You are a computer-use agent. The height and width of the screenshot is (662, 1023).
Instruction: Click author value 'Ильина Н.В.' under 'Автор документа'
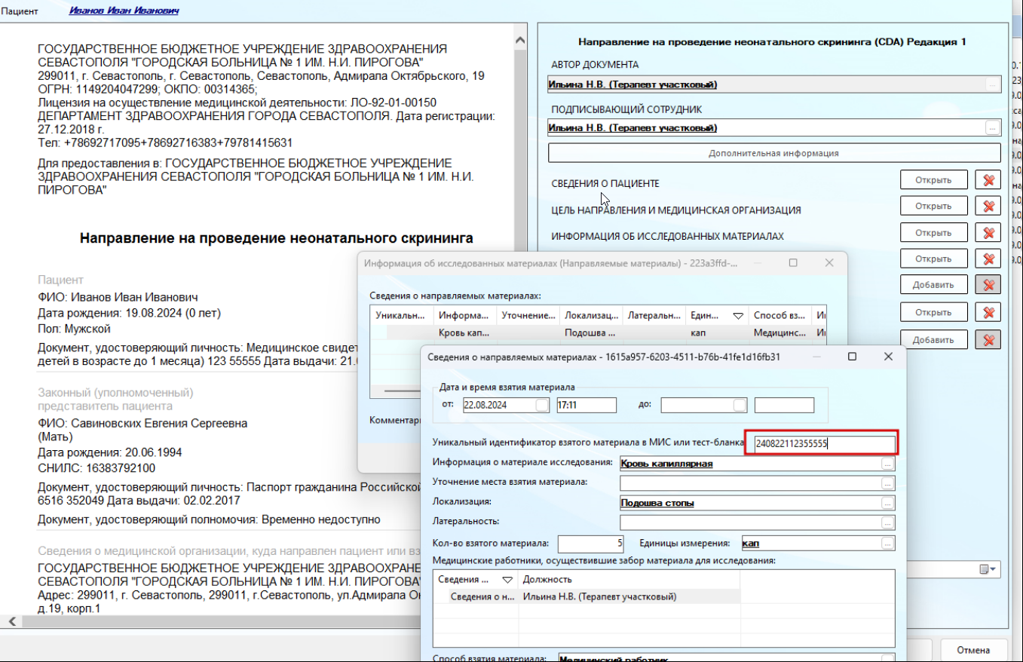tap(632, 84)
